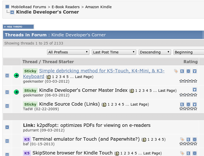Click the back arrow icon beside Kindle Developer's Corner
The height and width of the screenshot is (156, 204).
coord(12,12)
